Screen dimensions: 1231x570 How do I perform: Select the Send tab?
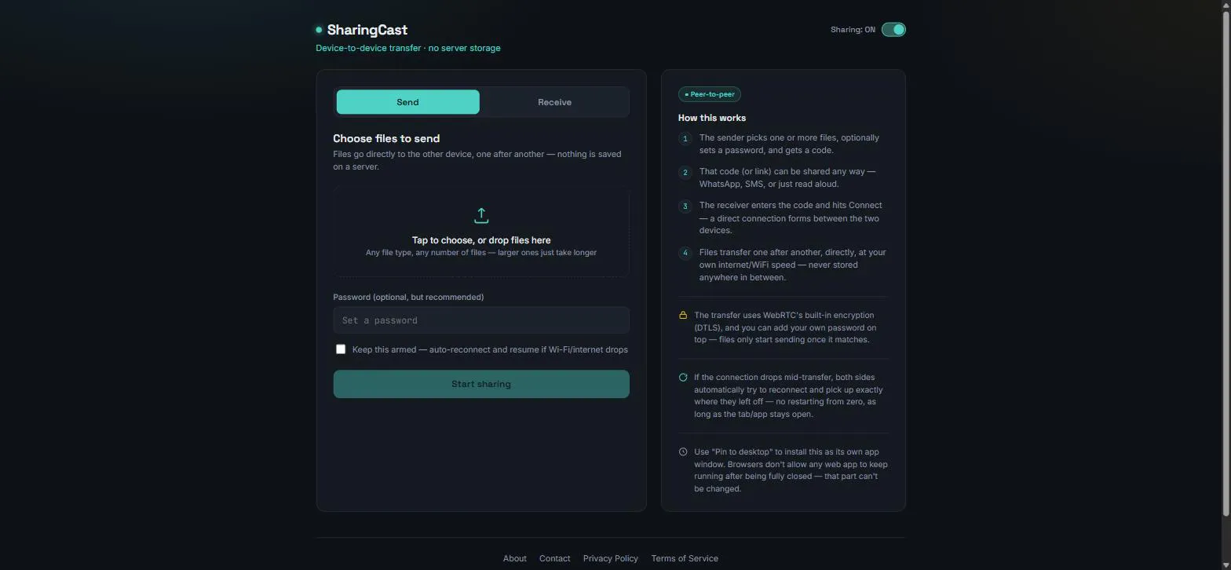click(x=407, y=102)
